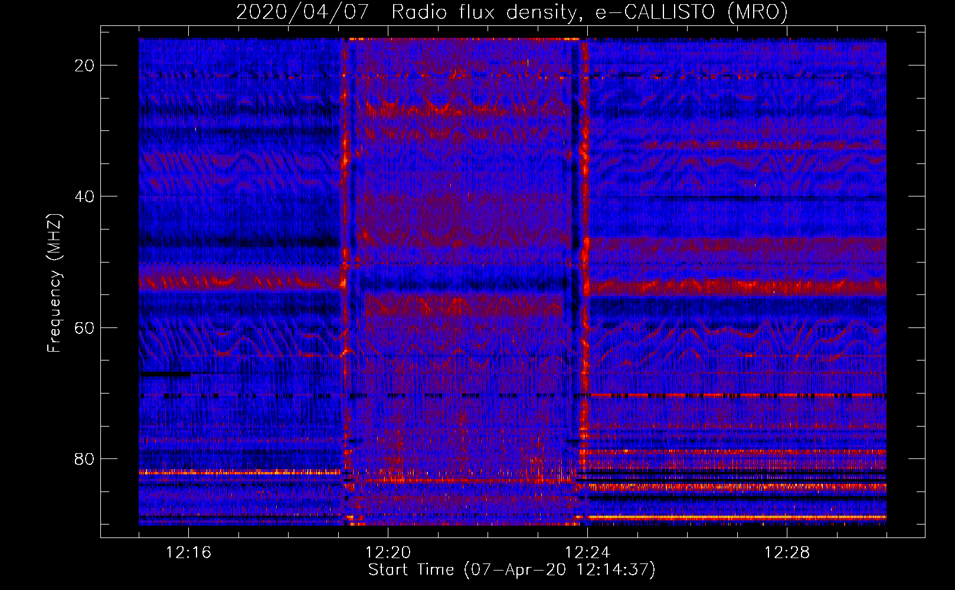Click the '80' frequency tick label
Screen dimensions: 955x590
pyautogui.click(x=84, y=459)
